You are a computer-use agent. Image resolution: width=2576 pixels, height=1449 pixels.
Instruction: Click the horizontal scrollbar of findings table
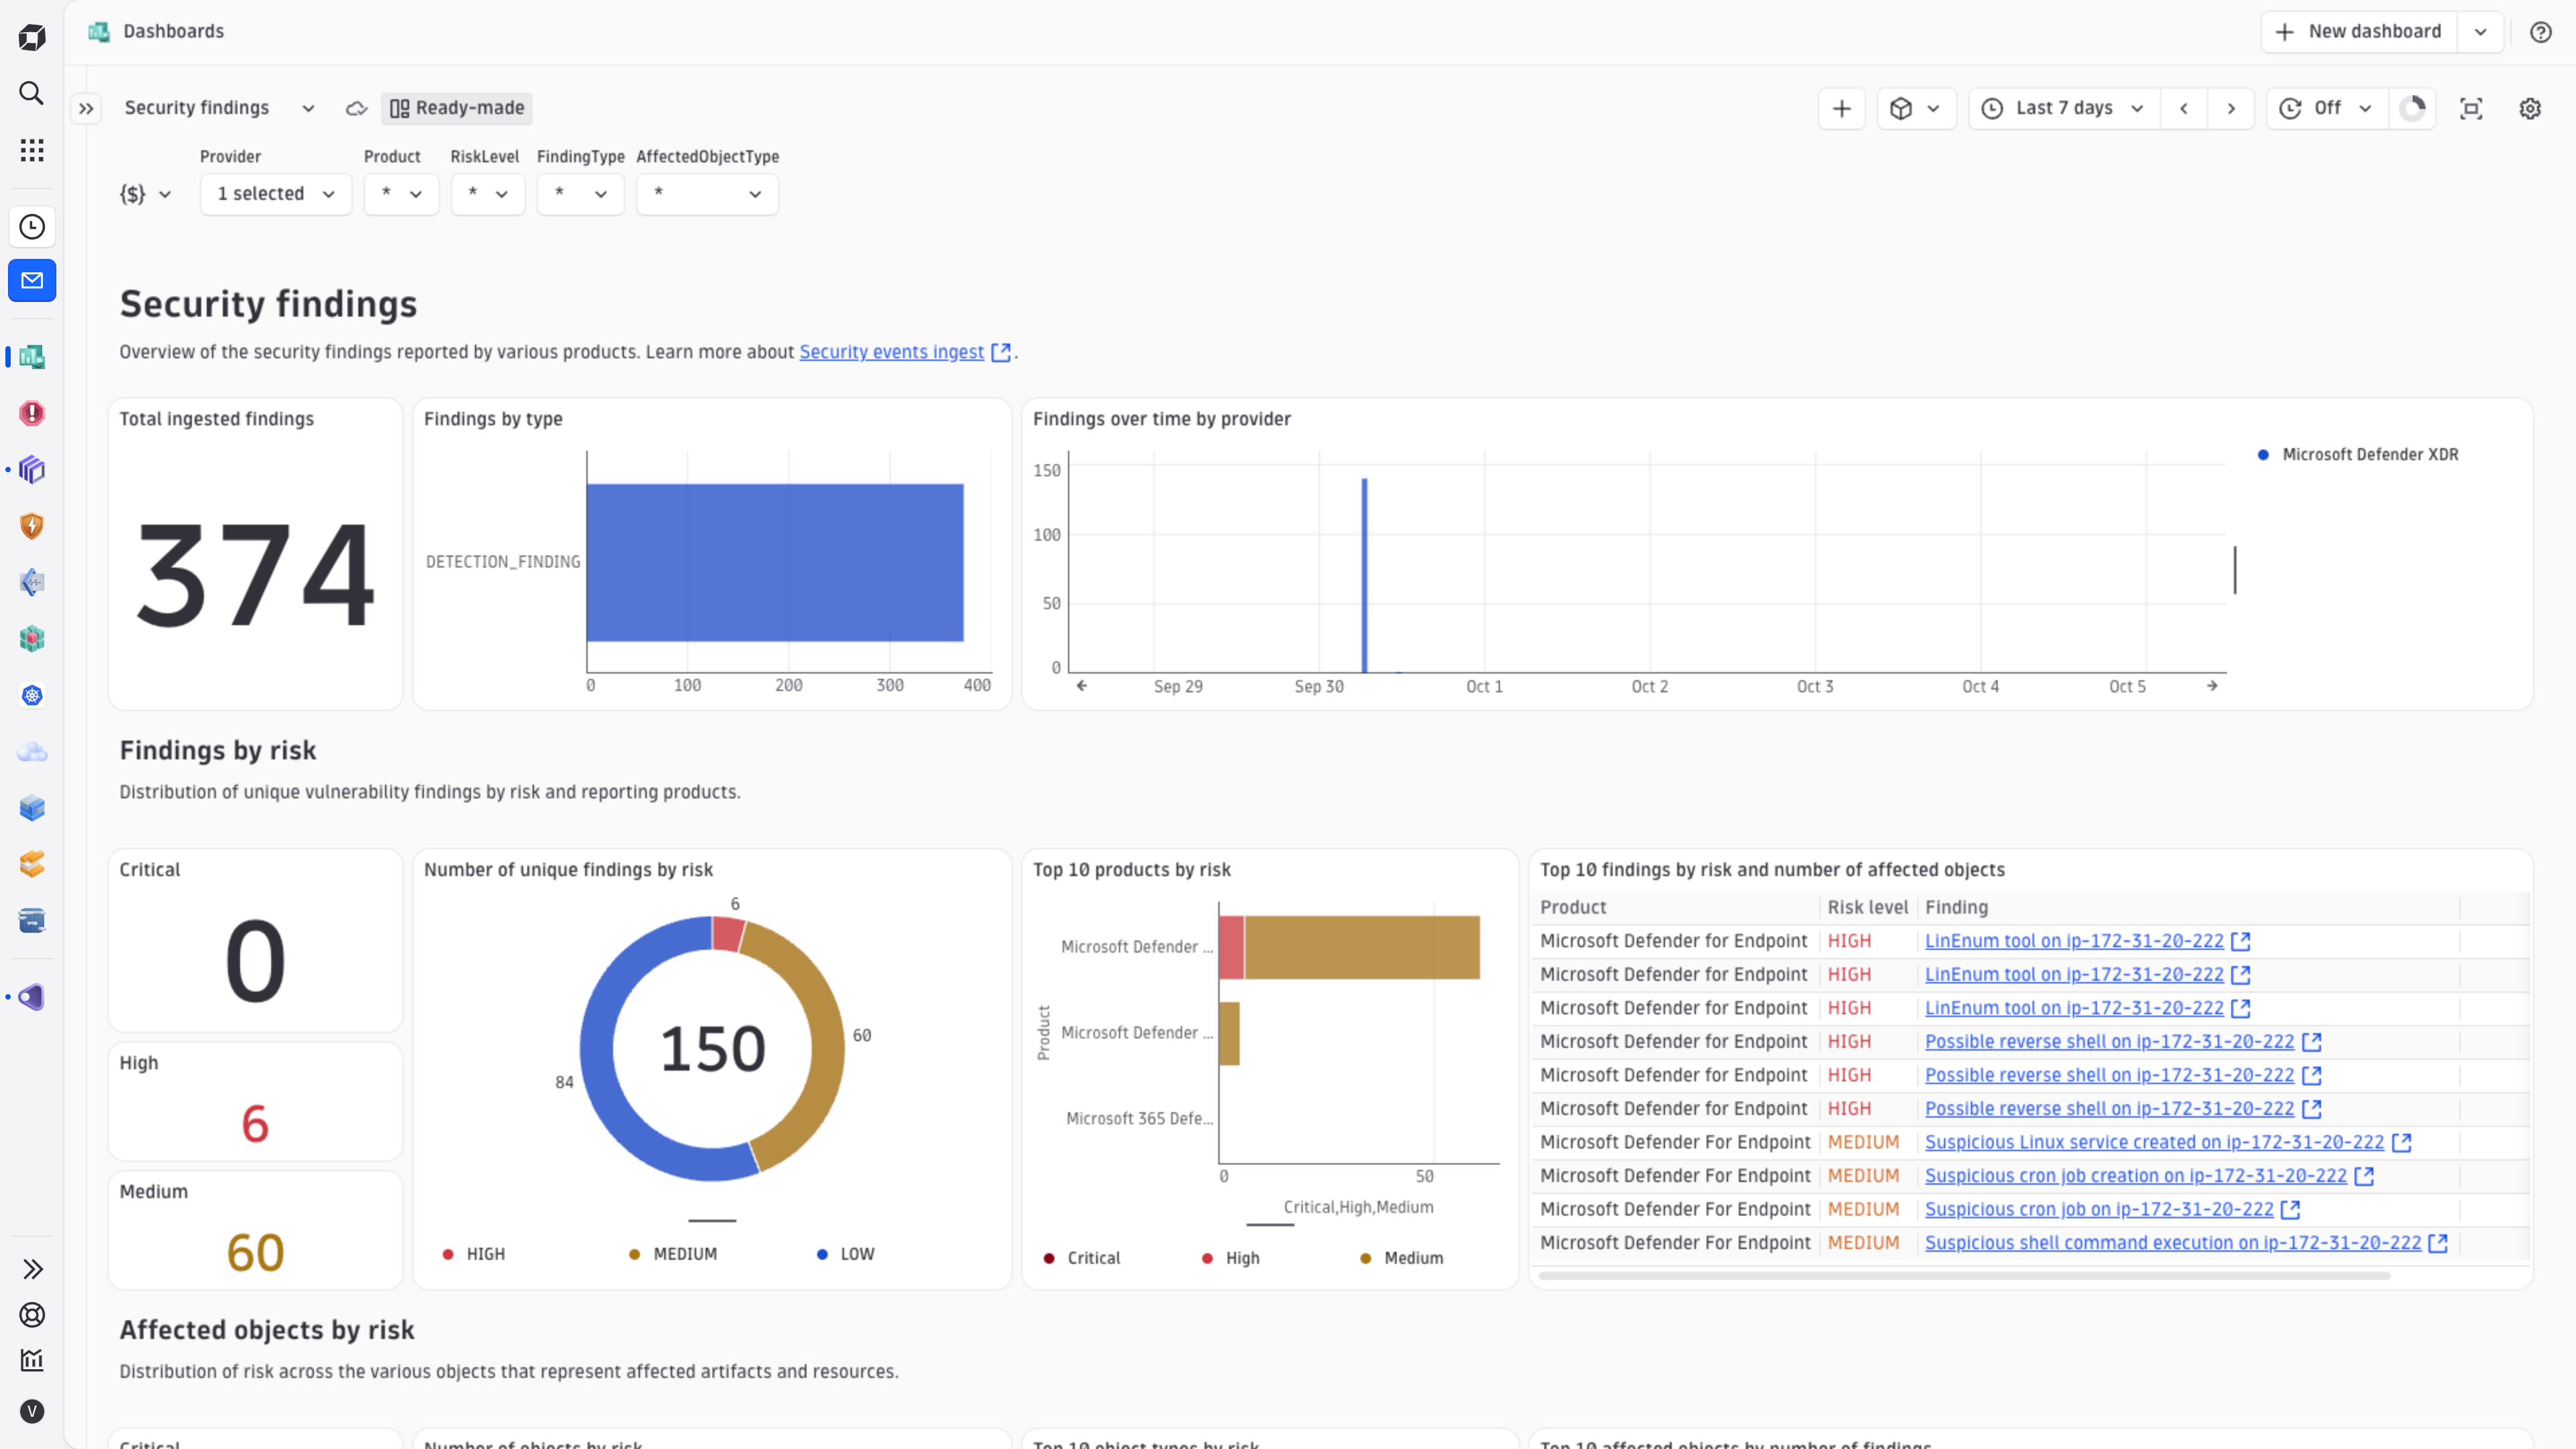1964,1276
